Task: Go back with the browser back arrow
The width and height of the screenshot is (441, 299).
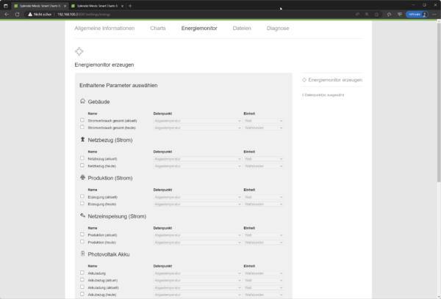Action: coord(7,15)
